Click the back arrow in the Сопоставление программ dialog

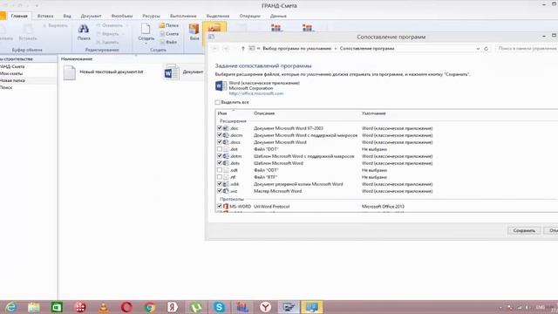click(215, 49)
